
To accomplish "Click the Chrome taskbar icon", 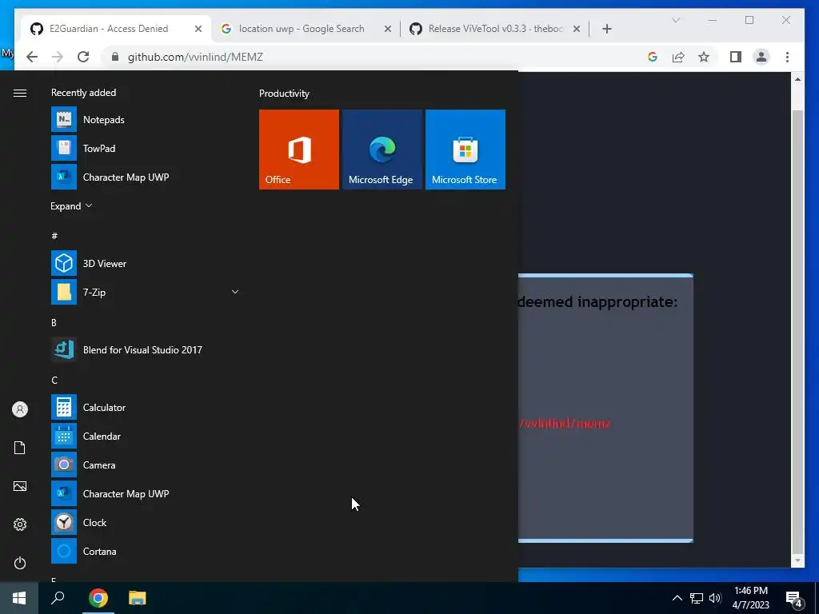I will tap(98, 598).
